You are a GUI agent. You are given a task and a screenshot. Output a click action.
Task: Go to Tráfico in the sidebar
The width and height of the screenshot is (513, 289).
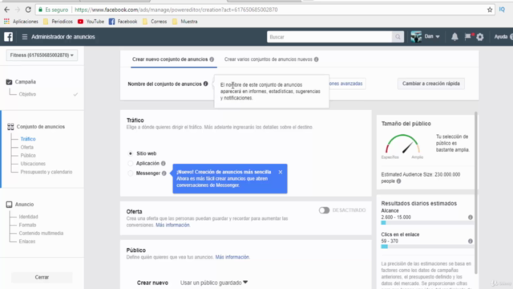click(x=28, y=139)
